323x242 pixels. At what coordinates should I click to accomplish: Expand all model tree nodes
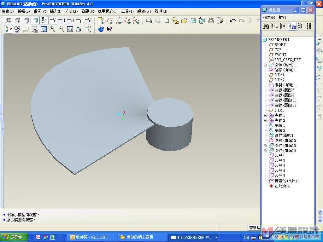(300, 26)
